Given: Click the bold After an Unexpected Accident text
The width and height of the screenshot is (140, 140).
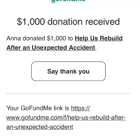Looking at the screenshot, I should [x=51, y=48].
